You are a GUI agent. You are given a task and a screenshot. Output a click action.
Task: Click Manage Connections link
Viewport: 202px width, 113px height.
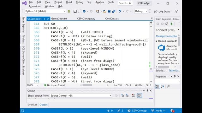click(166, 36)
